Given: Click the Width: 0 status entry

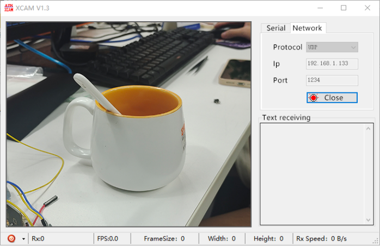Looking at the screenshot, I should click(222, 239).
